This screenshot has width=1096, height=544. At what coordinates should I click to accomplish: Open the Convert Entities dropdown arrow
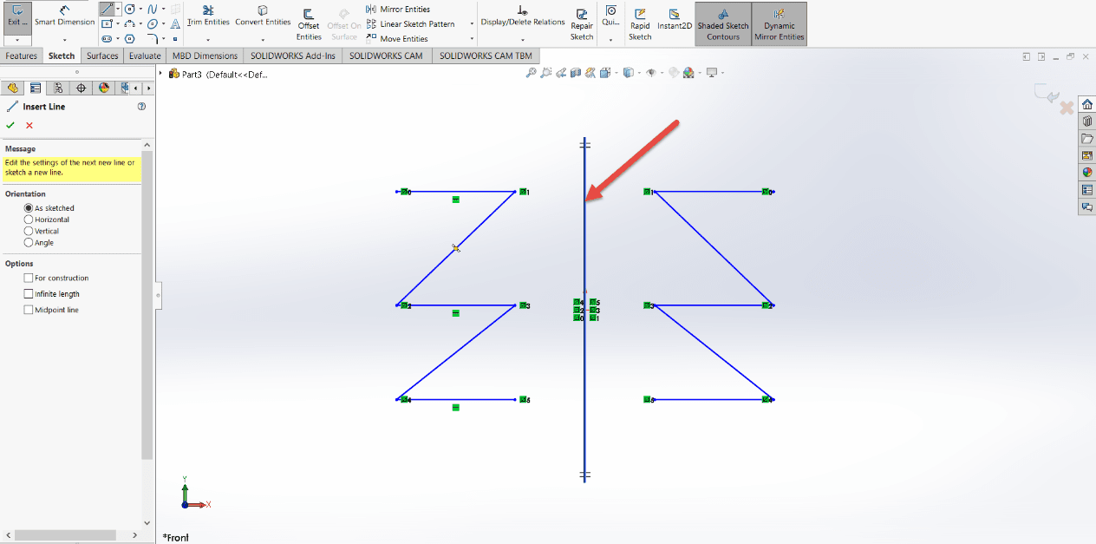pos(263,39)
